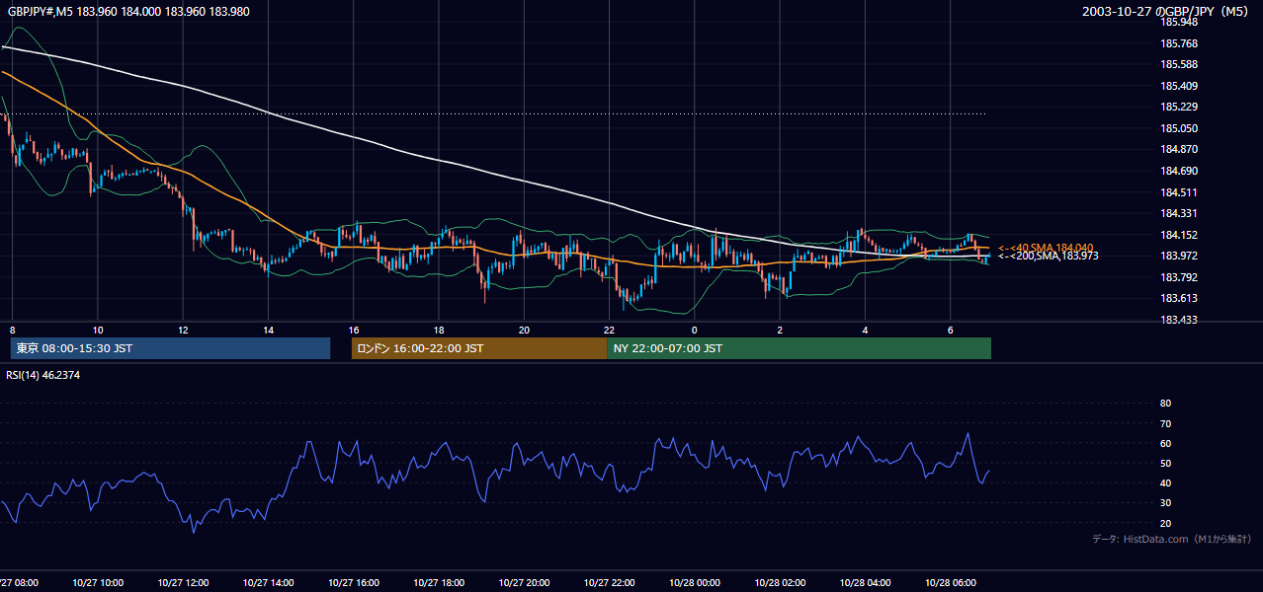This screenshot has width=1263, height=592.
Task: Select the 東京 08:00-15:30 JST session bar
Action: (170, 348)
